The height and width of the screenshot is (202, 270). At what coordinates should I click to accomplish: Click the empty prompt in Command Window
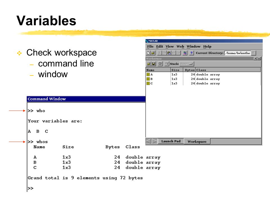[x=31, y=188]
